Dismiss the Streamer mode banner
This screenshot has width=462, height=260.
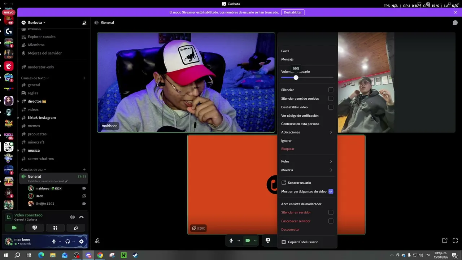coord(456,12)
